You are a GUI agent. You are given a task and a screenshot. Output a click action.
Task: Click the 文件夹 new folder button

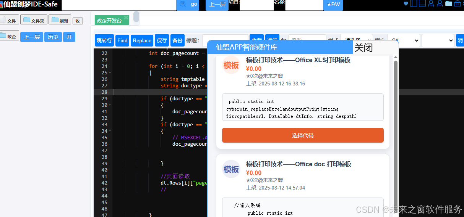pos(34,20)
